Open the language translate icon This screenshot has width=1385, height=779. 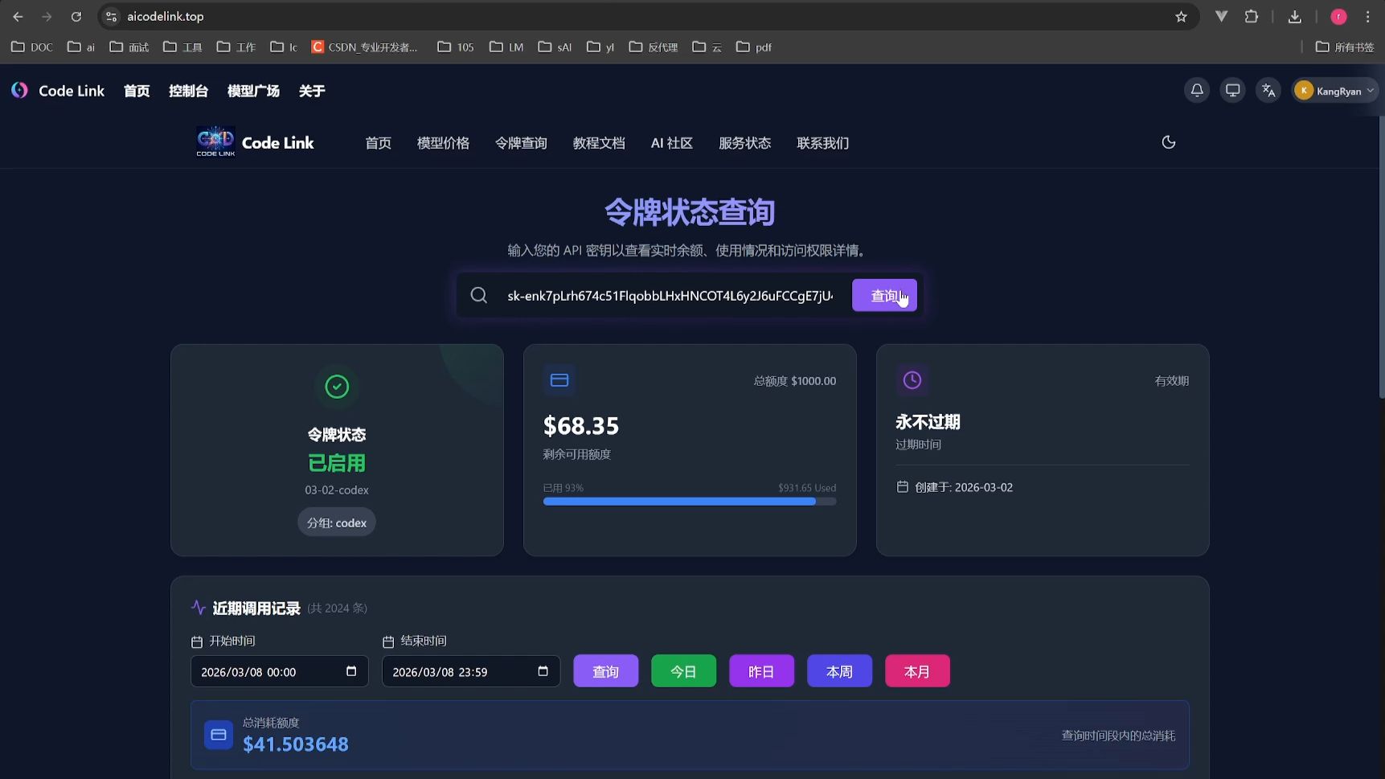pos(1268,91)
